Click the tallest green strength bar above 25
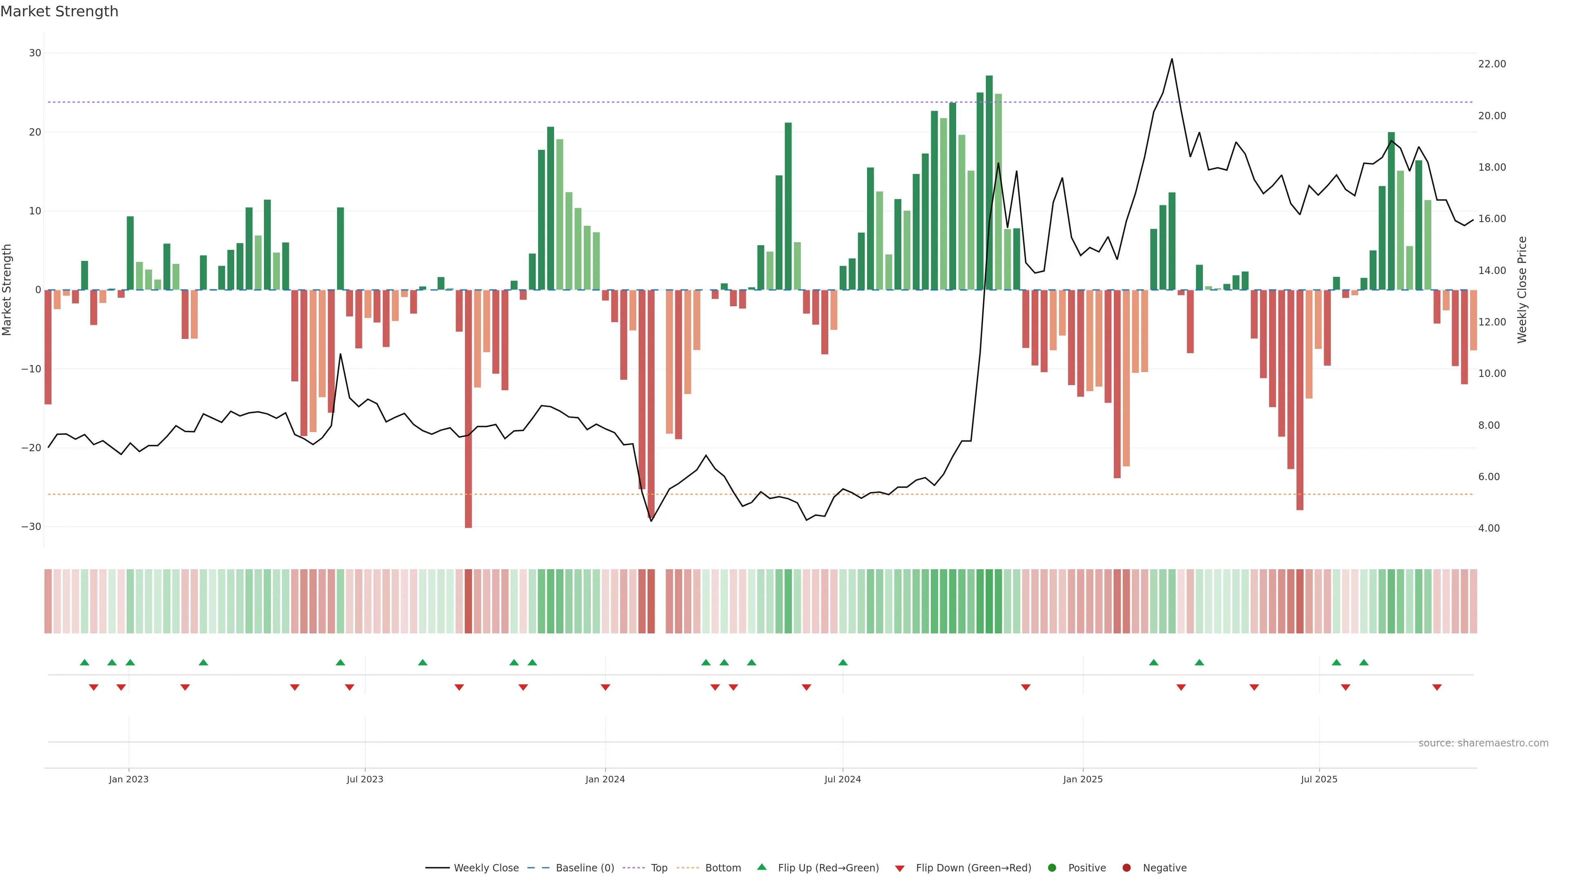1569x882 pixels. coord(989,183)
